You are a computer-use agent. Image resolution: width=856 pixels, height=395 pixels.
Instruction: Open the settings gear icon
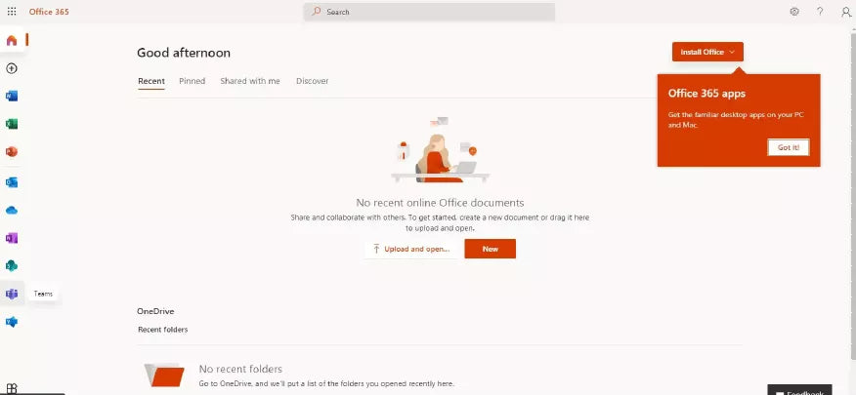click(794, 12)
